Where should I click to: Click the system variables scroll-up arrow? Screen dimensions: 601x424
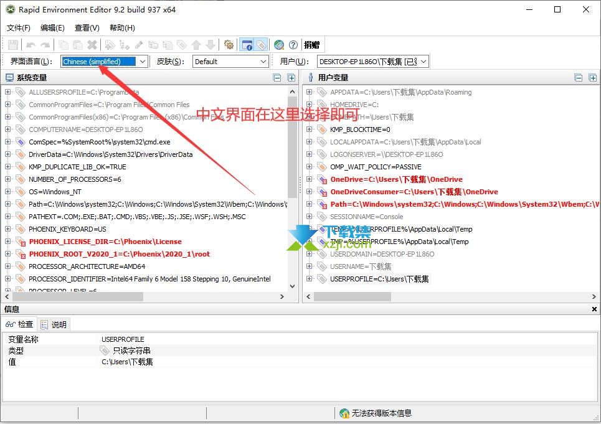coord(293,92)
